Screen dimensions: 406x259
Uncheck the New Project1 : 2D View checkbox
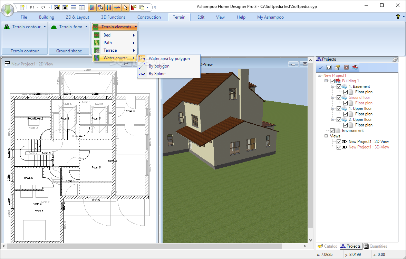pyautogui.click(x=339, y=142)
